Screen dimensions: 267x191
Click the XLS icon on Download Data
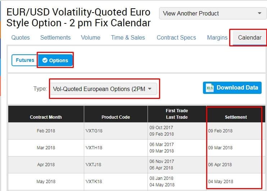coord(209,88)
